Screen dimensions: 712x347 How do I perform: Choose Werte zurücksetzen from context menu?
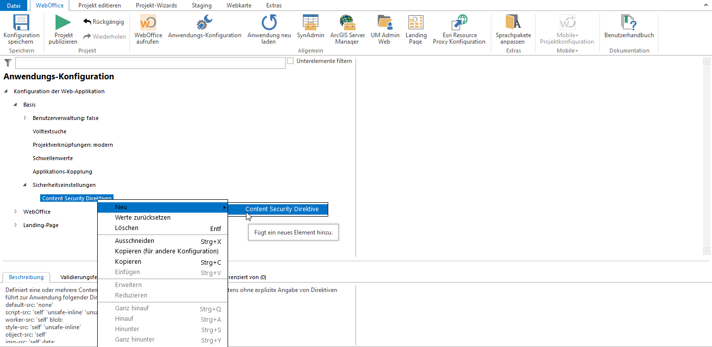point(143,218)
